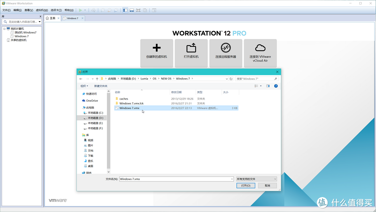Open the library search filter dropdown arrow
This screenshot has width=376, height=212.
tap(40, 22)
